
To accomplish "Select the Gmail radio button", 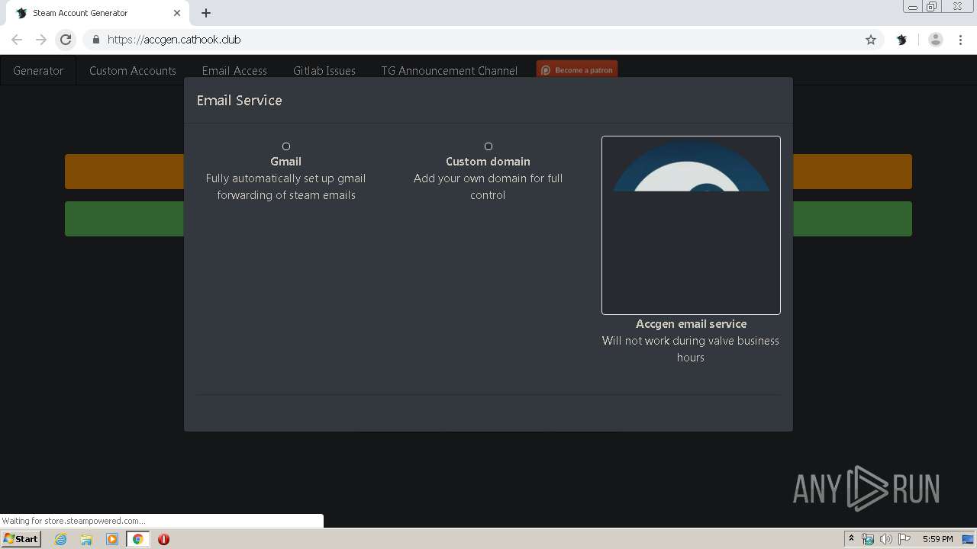I will tap(286, 146).
